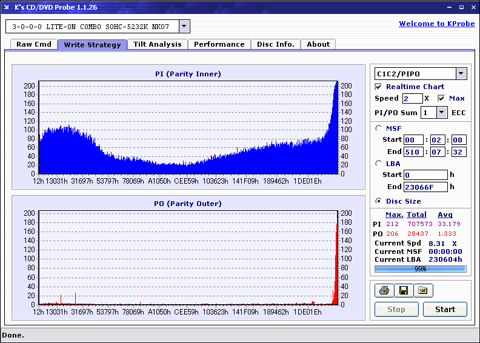The width and height of the screenshot is (480, 343).
Task: Click the LBA End field showing 23066F
Action: 426,187
